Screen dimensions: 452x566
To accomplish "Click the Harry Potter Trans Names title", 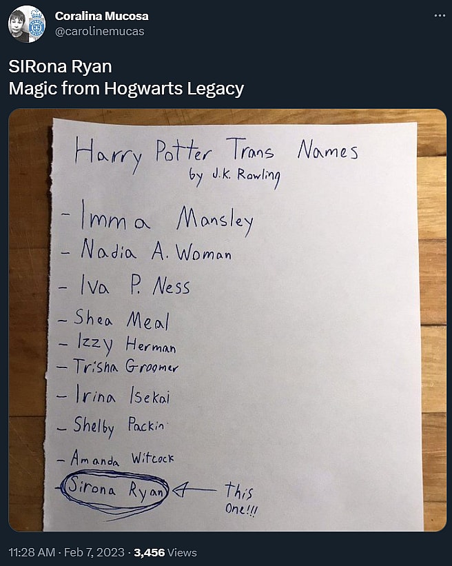I will (216, 152).
